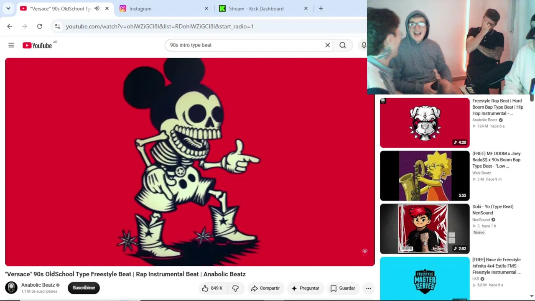Visit the NeriSound channel link
The height and width of the screenshot is (301, 535).
481,220
